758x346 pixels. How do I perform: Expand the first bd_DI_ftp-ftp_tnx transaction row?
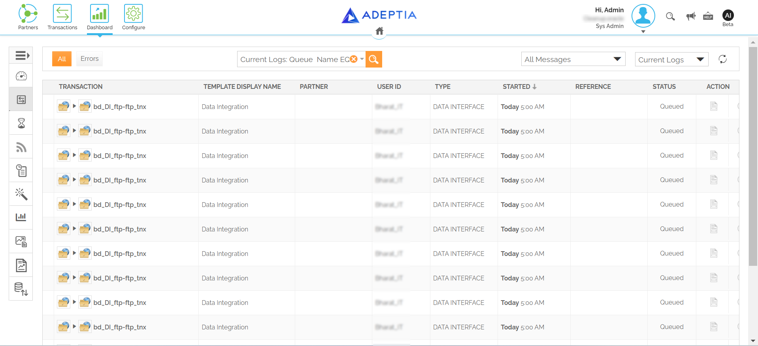[x=74, y=106]
